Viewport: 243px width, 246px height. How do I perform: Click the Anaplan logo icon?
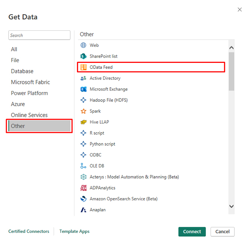(83, 210)
